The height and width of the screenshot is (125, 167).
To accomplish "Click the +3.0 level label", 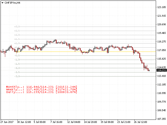I will tap(17, 27).
